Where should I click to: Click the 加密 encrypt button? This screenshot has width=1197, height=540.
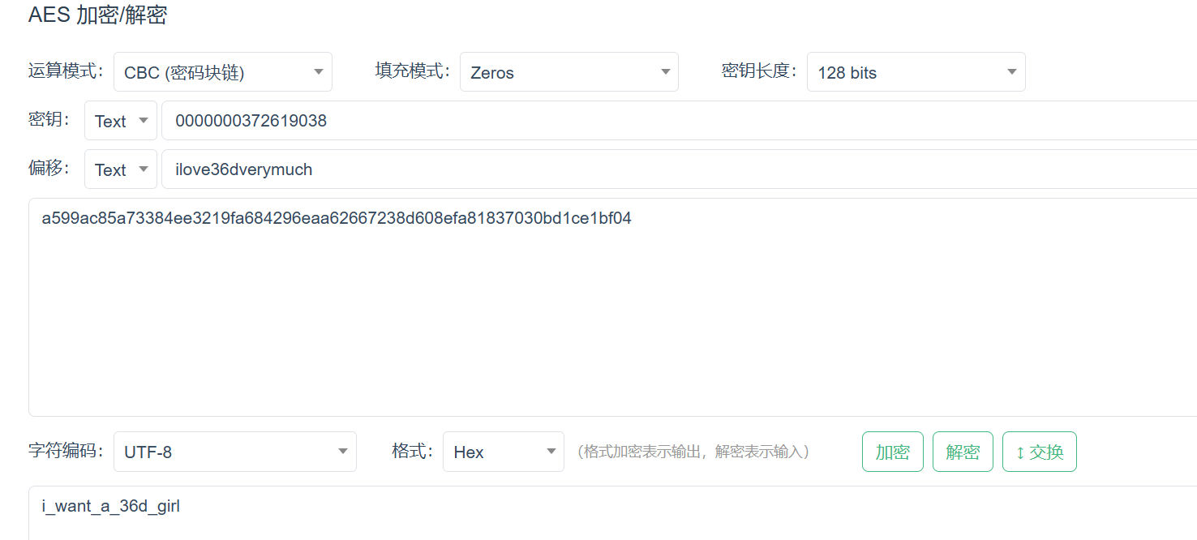pos(892,452)
